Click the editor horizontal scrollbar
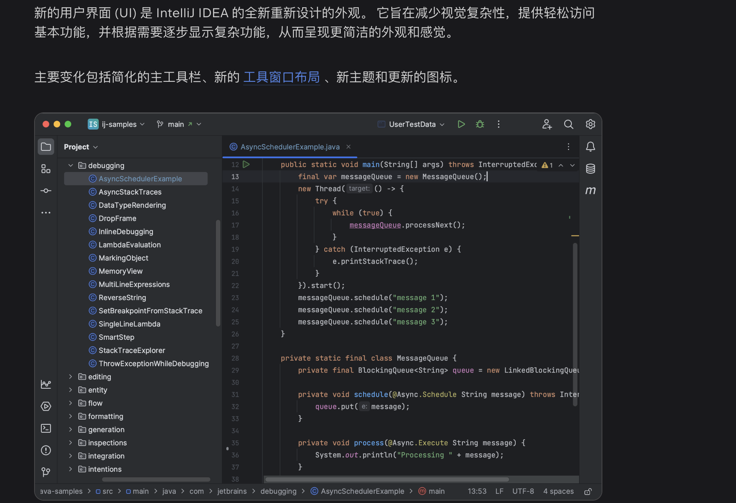This screenshot has width=736, height=503. [387, 479]
